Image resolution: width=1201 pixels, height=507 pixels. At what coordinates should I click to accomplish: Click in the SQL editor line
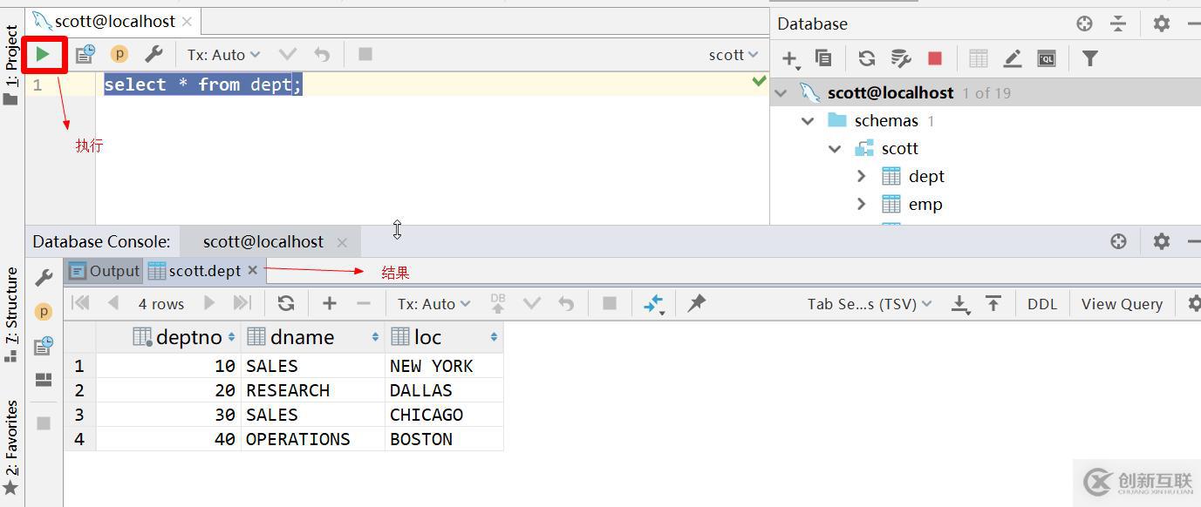point(432,84)
